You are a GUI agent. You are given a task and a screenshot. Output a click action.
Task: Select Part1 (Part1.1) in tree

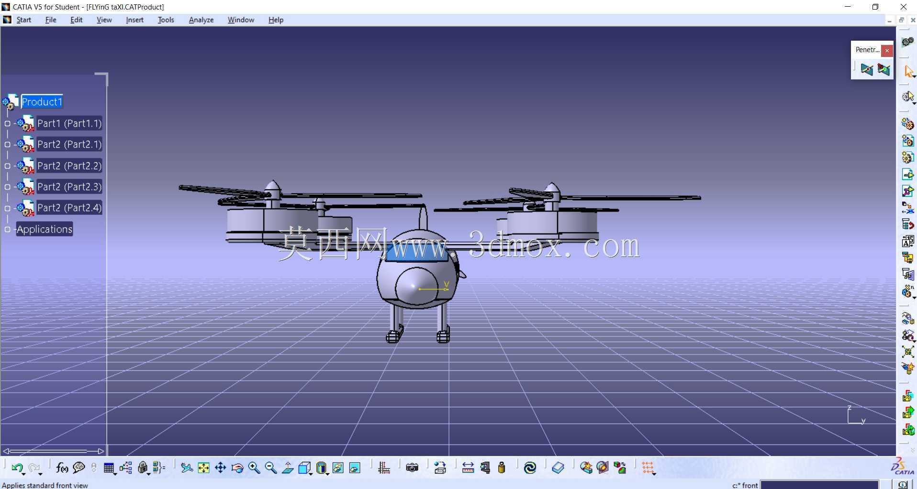pyautogui.click(x=69, y=123)
